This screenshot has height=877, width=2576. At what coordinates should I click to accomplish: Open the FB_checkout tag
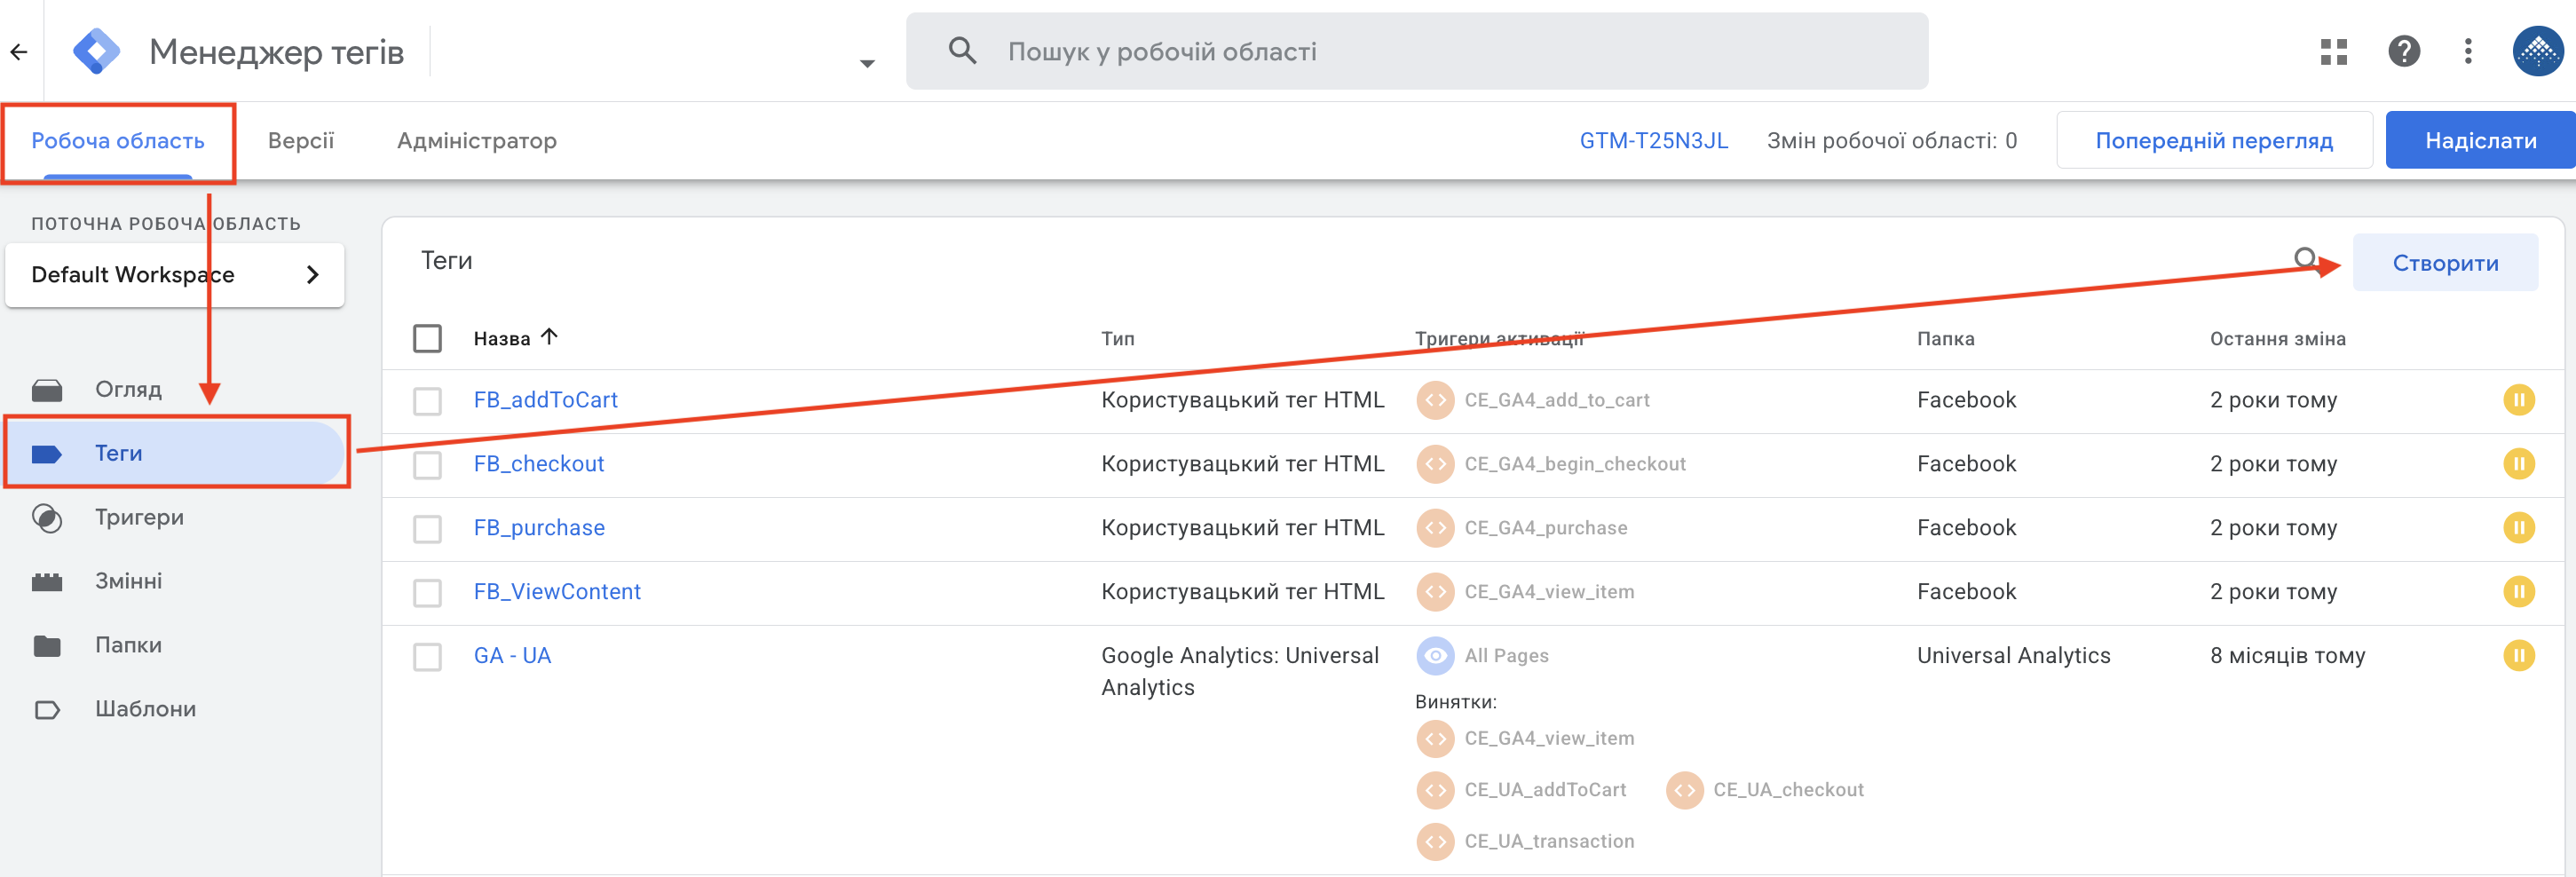538,464
